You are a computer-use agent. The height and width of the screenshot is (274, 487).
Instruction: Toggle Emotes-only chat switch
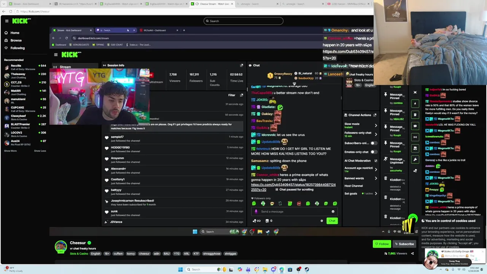point(374,152)
